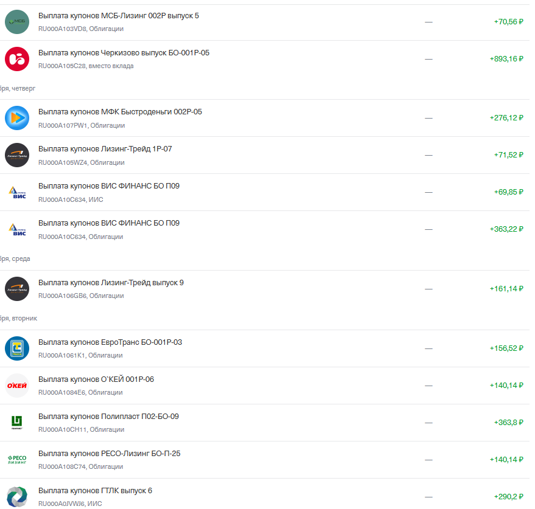Click the +156,52 ₽ amount
Image resolution: width=535 pixels, height=509 pixels.
506,348
